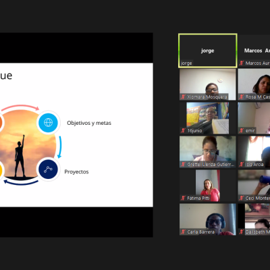Select Carla Barrera's video tile
The height and width of the screenshot is (270, 270).
[x=208, y=219]
